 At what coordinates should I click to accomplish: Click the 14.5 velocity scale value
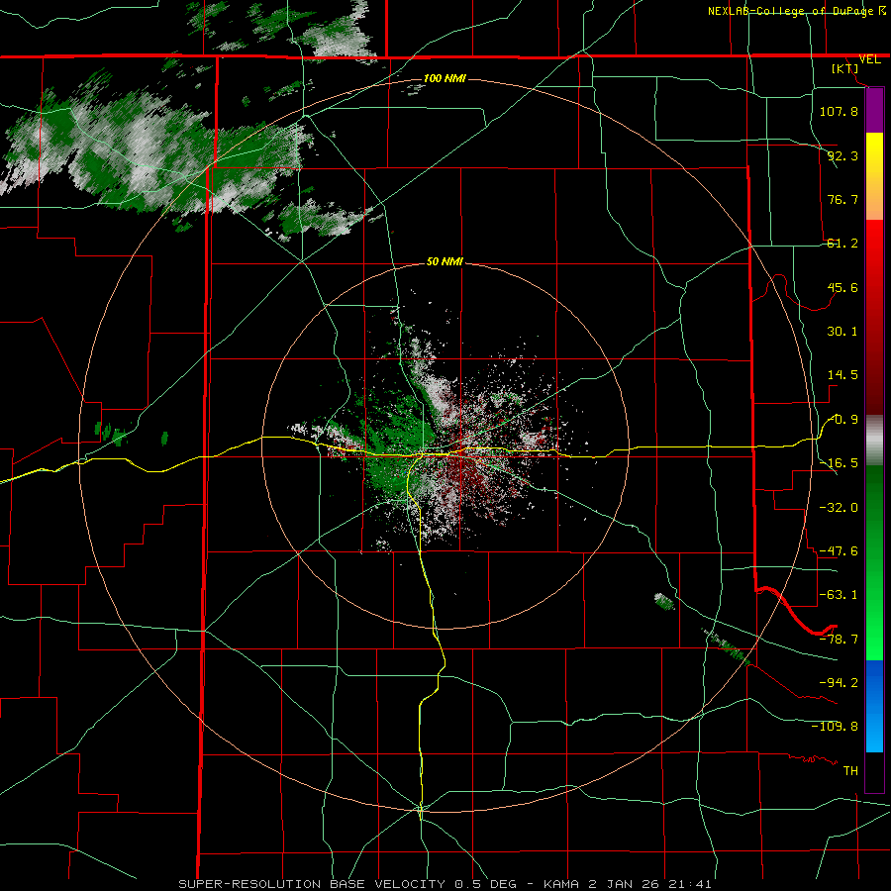pos(842,375)
